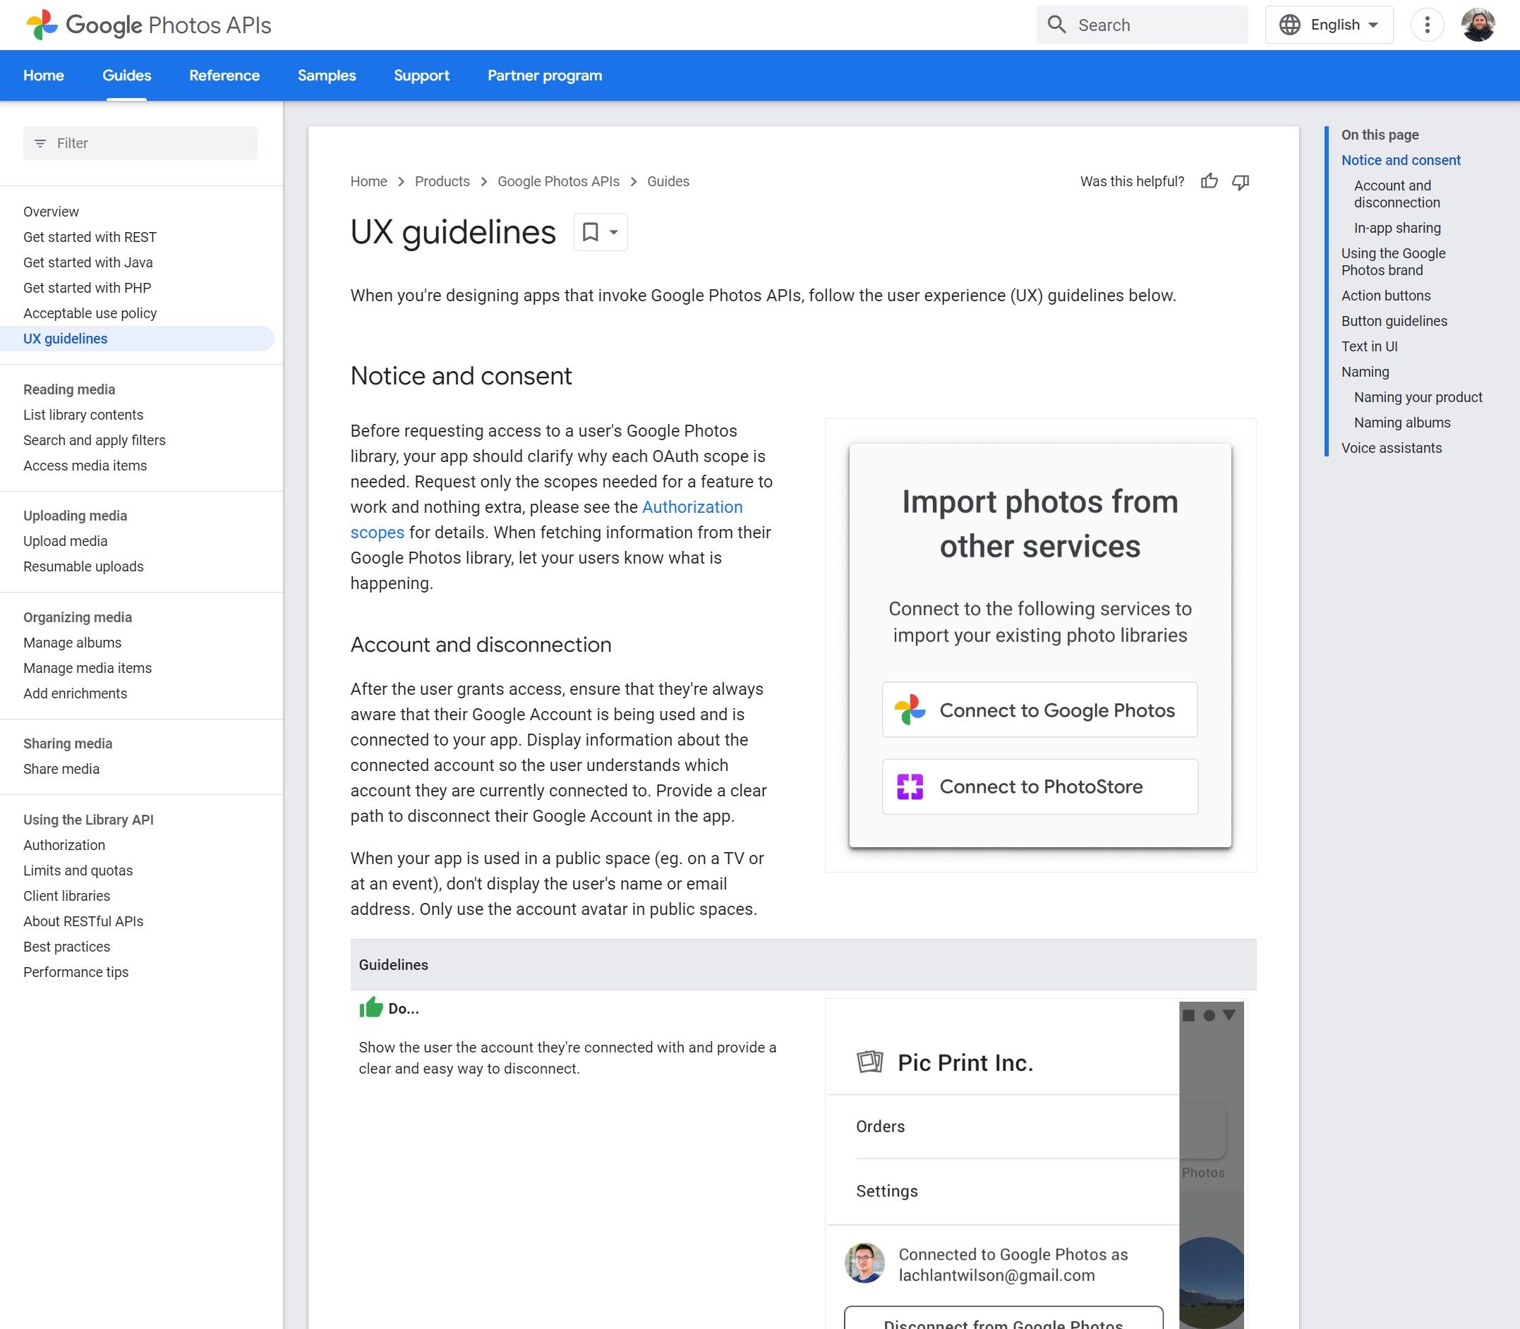Jump to Button guidelines section
Image resolution: width=1520 pixels, height=1329 pixels.
pos(1394,320)
